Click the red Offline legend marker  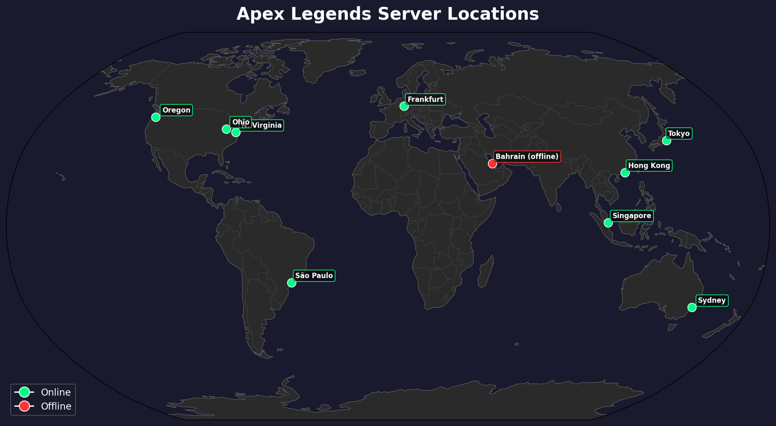coord(24,406)
